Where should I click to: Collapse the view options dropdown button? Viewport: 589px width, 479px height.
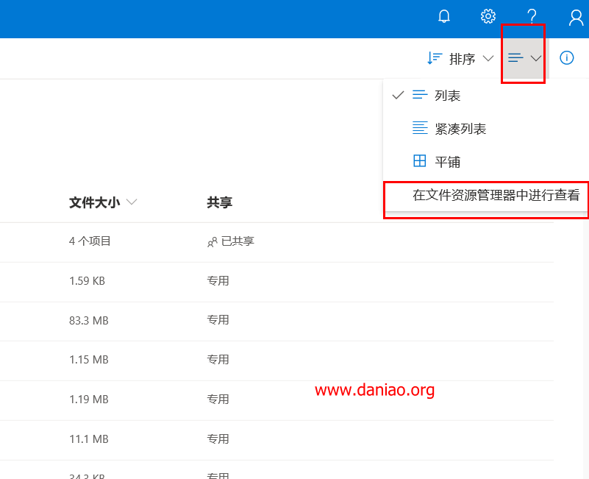(x=524, y=58)
